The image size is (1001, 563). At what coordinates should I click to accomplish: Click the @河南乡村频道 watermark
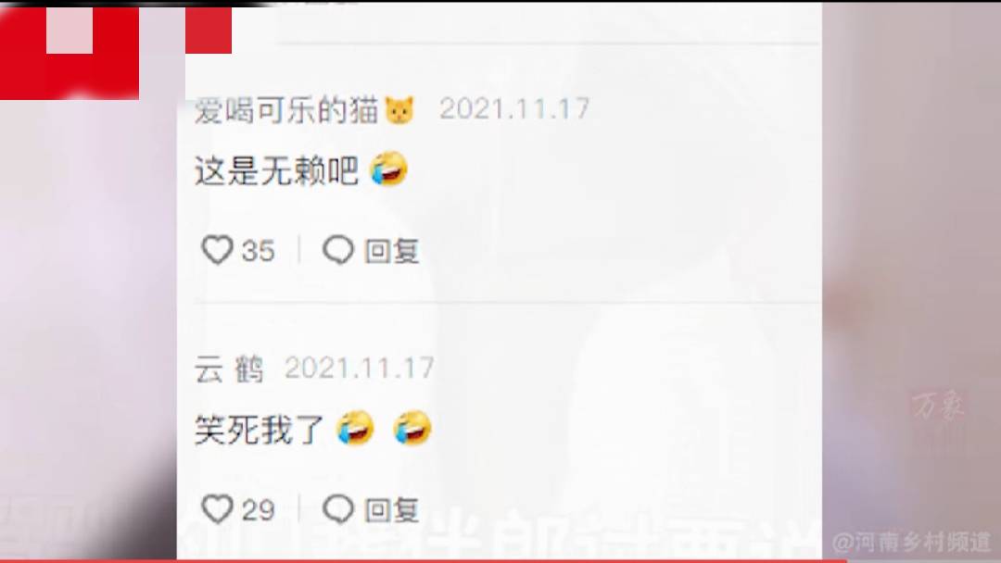pos(912,543)
